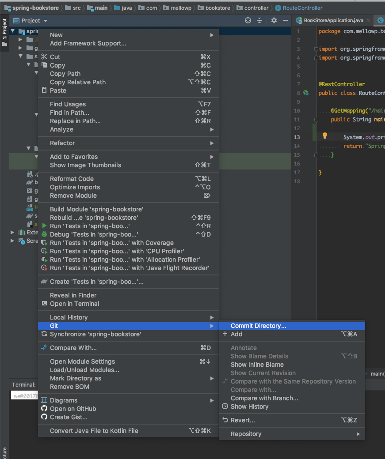Click the Compare With arrows icon
The image size is (385, 459).
(44, 347)
